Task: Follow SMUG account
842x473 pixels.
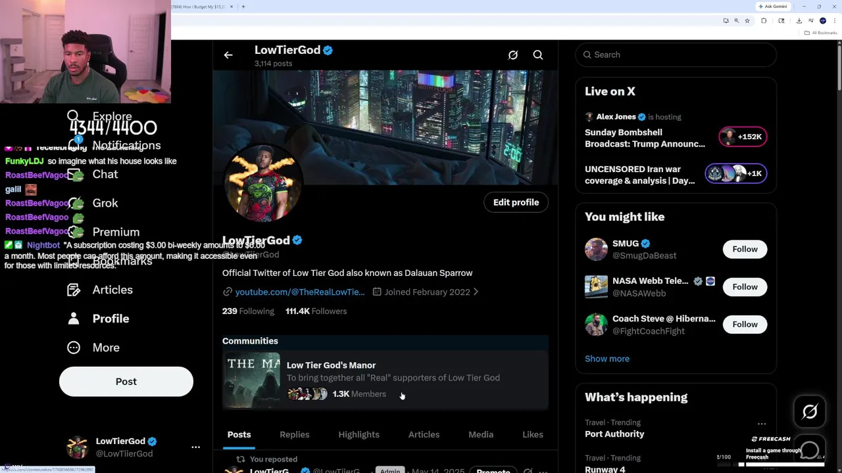Action: (745, 249)
